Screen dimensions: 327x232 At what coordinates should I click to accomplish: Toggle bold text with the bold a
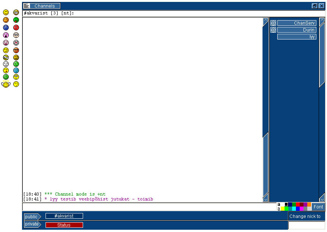coord(279,204)
